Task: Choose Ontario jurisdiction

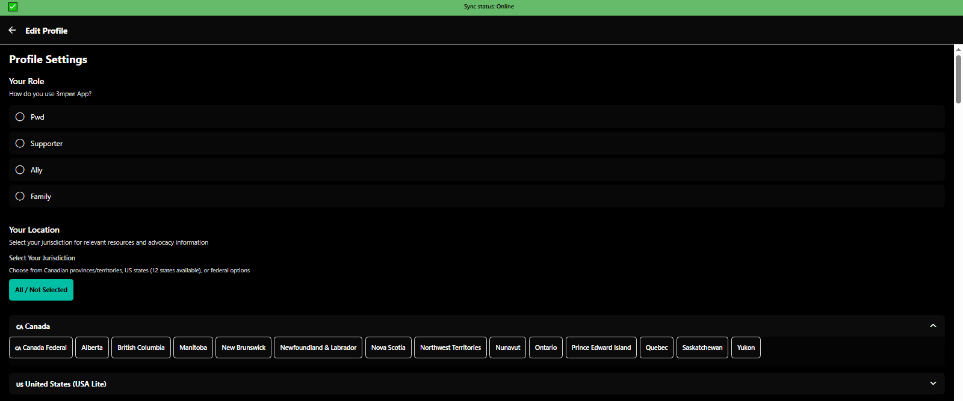Action: pyautogui.click(x=546, y=347)
